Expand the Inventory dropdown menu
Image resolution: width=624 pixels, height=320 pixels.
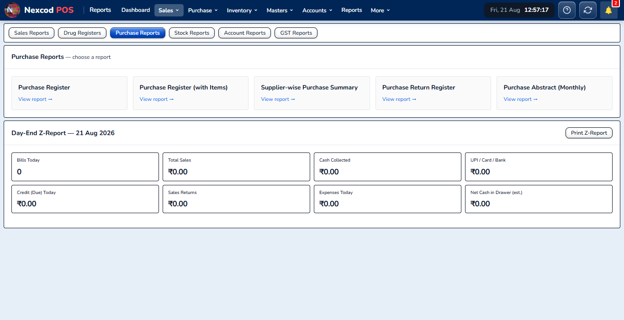click(242, 10)
